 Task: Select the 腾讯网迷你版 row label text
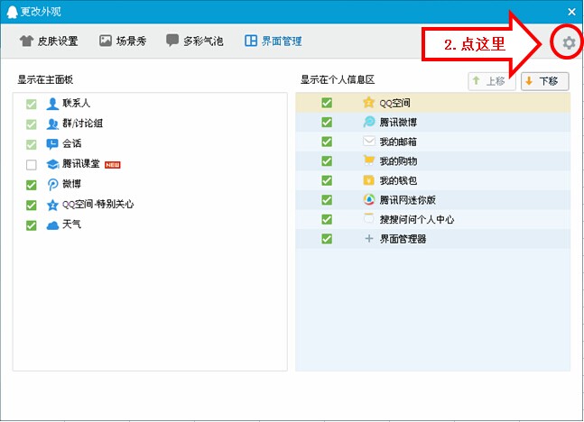407,200
